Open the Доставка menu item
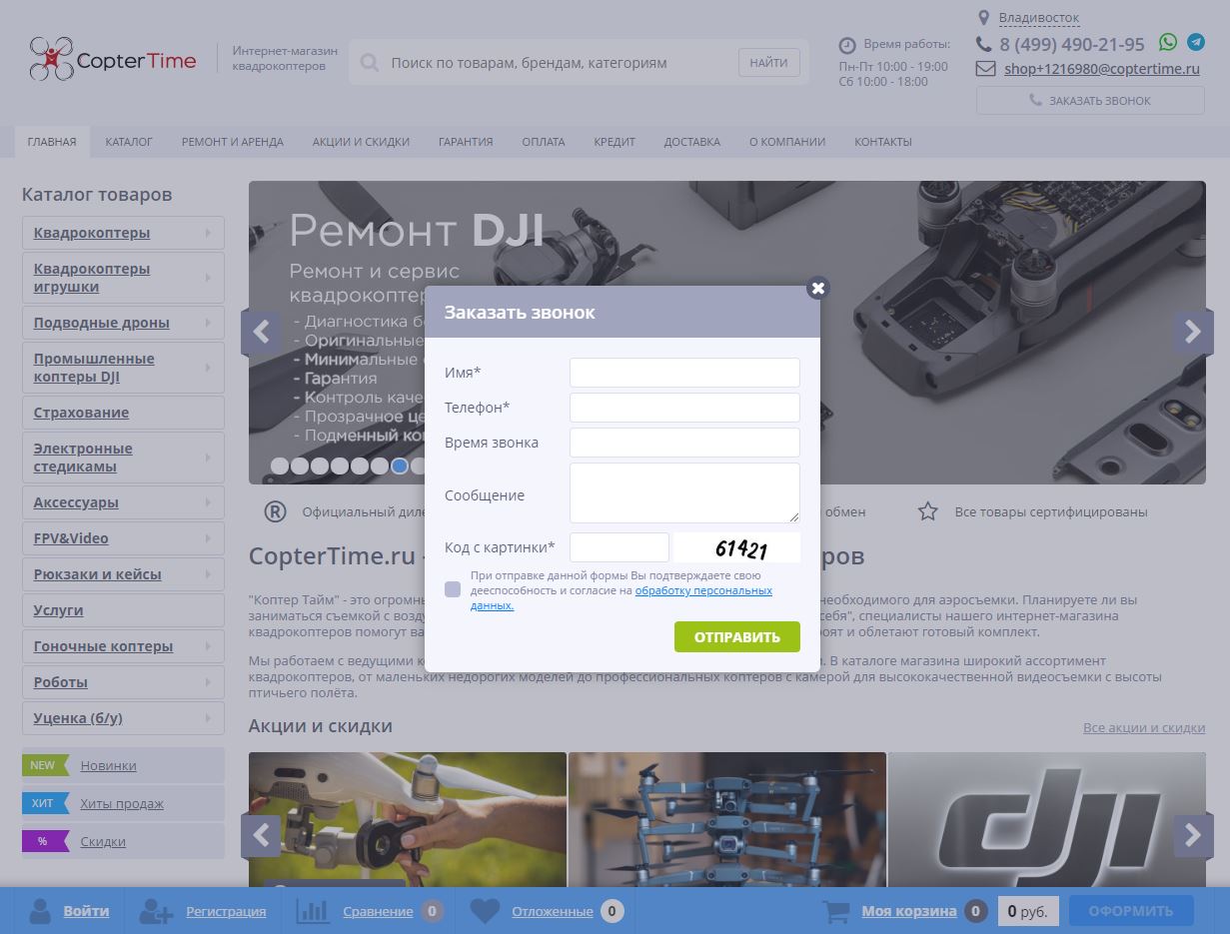The width and height of the screenshot is (1230, 934). tap(691, 142)
